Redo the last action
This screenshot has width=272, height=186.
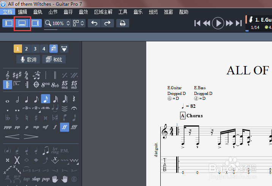tap(108, 23)
